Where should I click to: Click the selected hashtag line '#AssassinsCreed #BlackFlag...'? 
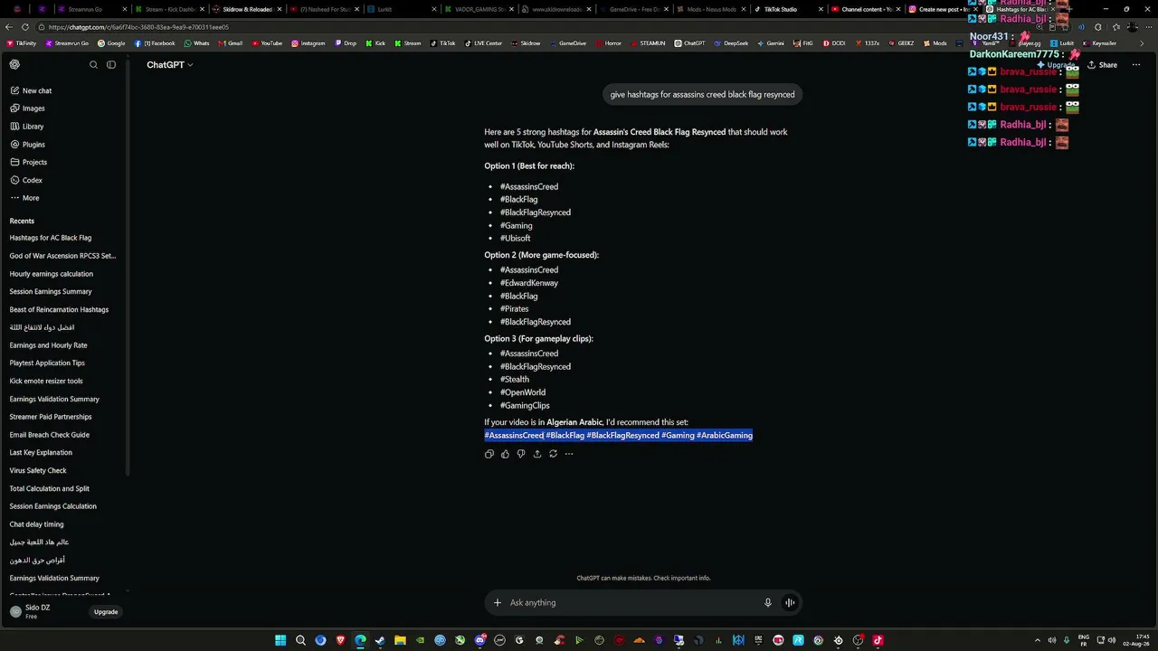[618, 436]
